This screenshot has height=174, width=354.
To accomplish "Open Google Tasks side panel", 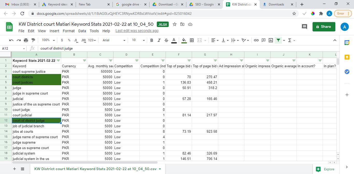I will pyautogui.click(x=347, y=72).
